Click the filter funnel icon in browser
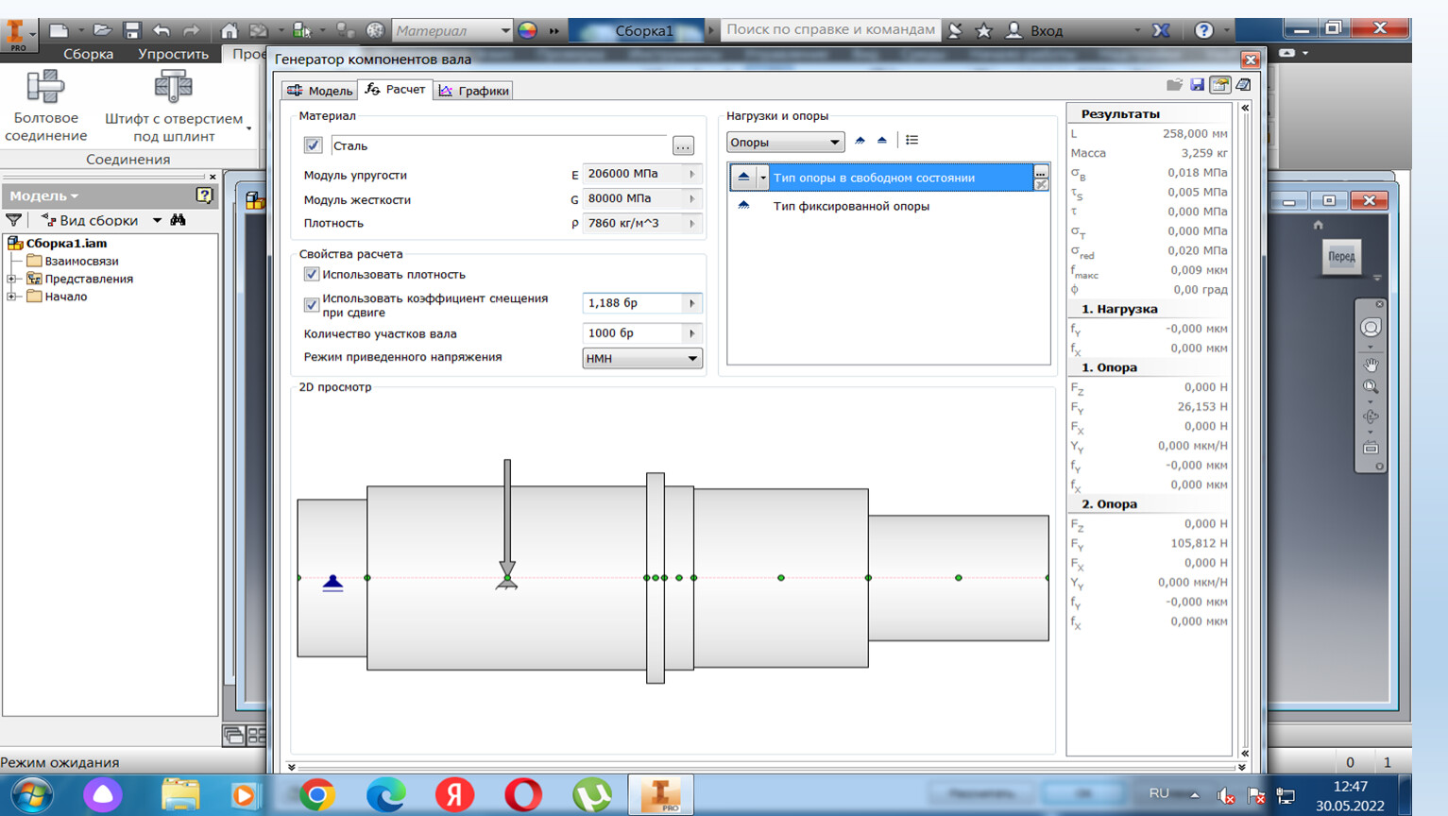The image size is (1448, 816). (x=14, y=220)
